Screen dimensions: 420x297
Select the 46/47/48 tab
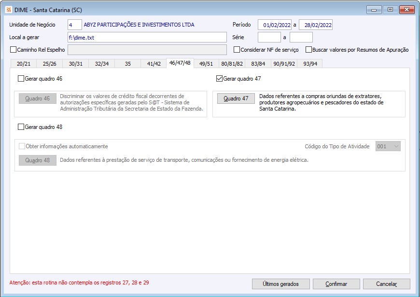[180, 63]
